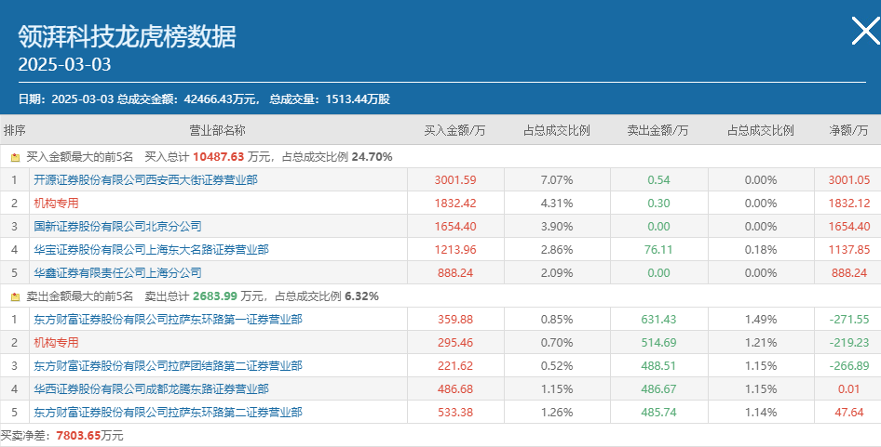The image size is (881, 447).
Task: Click the 7.07% proportion cell
Action: click(557, 180)
